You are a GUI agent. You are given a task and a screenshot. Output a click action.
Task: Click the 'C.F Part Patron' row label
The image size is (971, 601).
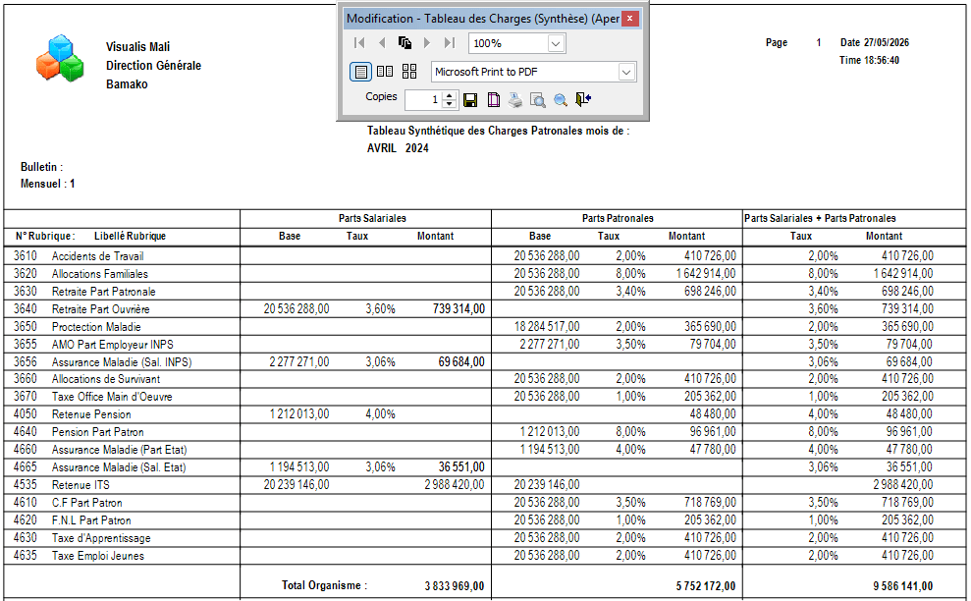[x=86, y=503]
